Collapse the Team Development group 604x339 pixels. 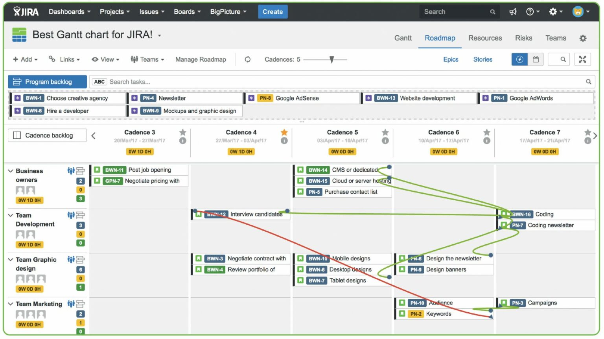point(11,215)
